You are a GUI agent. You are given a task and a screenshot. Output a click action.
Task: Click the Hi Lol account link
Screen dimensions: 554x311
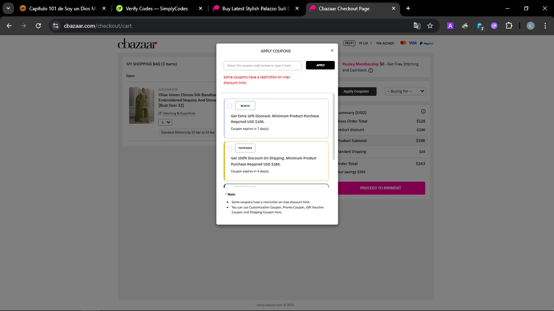(363, 43)
